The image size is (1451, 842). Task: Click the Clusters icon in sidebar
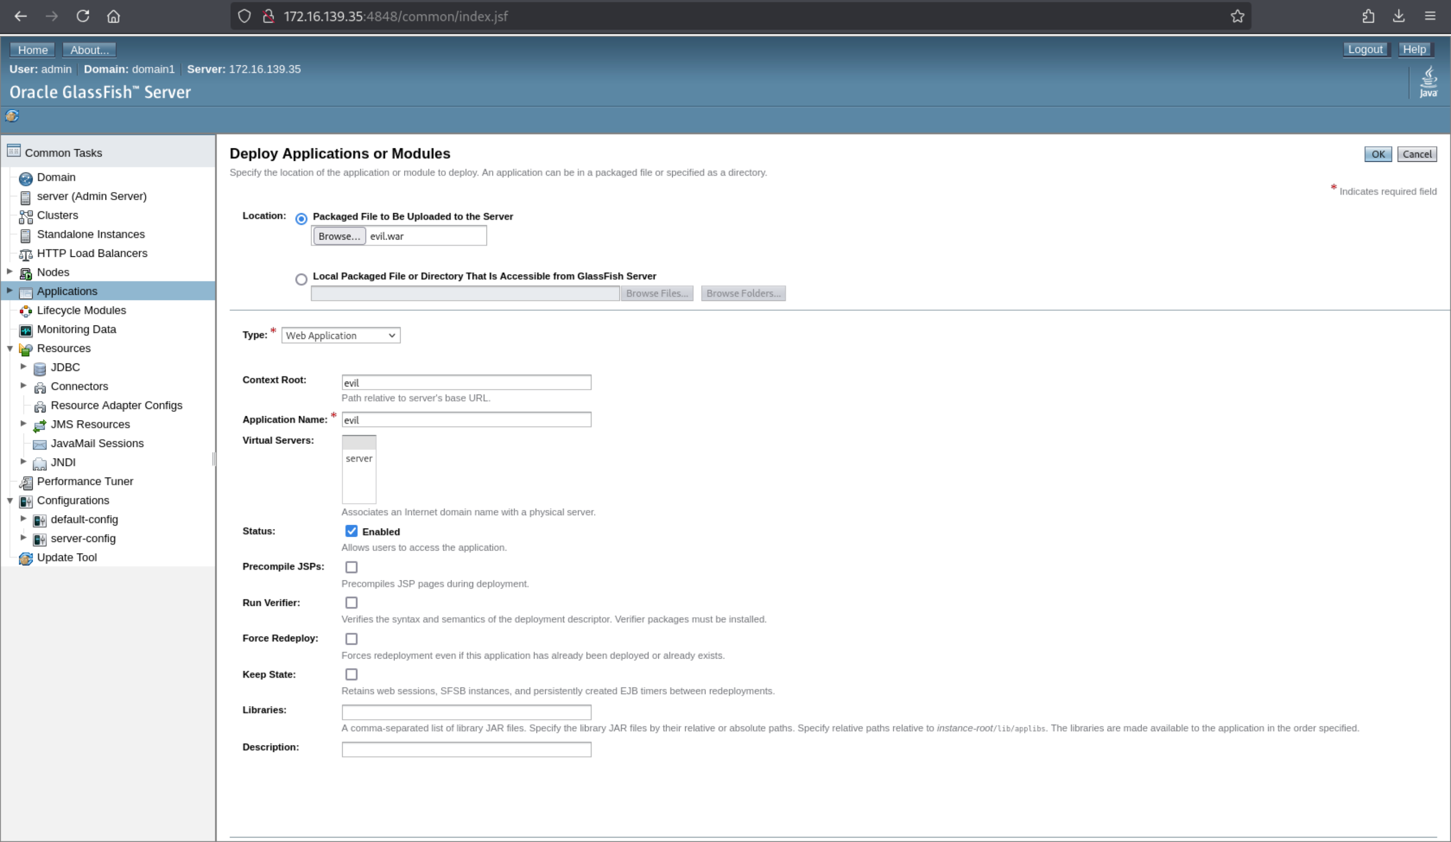click(x=25, y=217)
